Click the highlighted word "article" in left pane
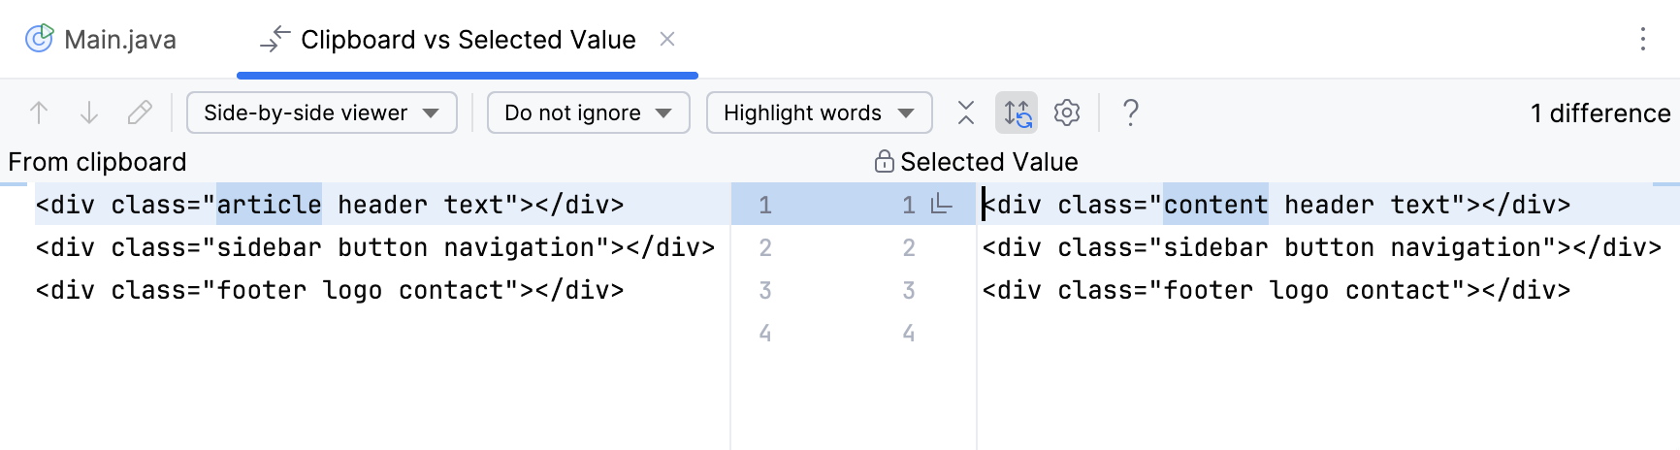This screenshot has height=450, width=1680. [x=269, y=205]
